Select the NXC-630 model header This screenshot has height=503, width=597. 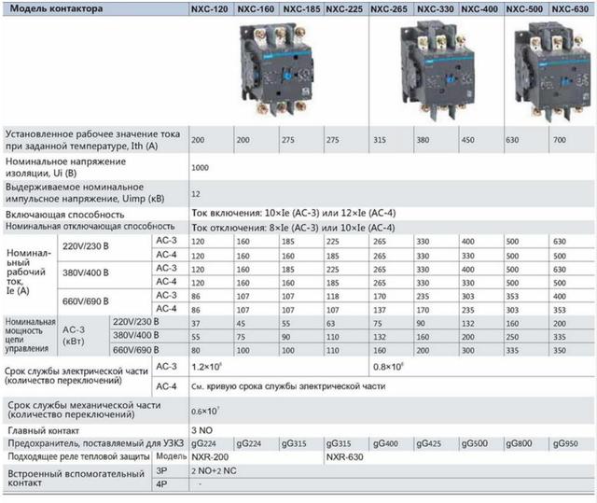pos(571,10)
